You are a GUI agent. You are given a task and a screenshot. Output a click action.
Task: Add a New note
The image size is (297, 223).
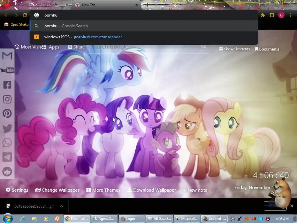[x=195, y=190]
